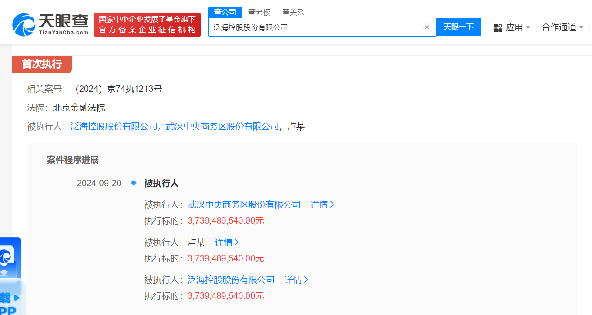Open the 应用 grid icon
The width and height of the screenshot is (592, 315).
pyautogui.click(x=498, y=28)
